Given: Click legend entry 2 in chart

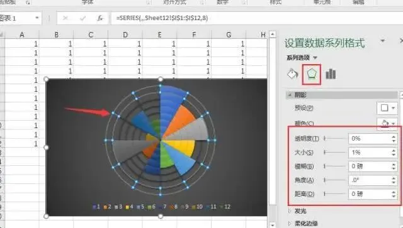Looking at the screenshot, I should tap(107, 207).
